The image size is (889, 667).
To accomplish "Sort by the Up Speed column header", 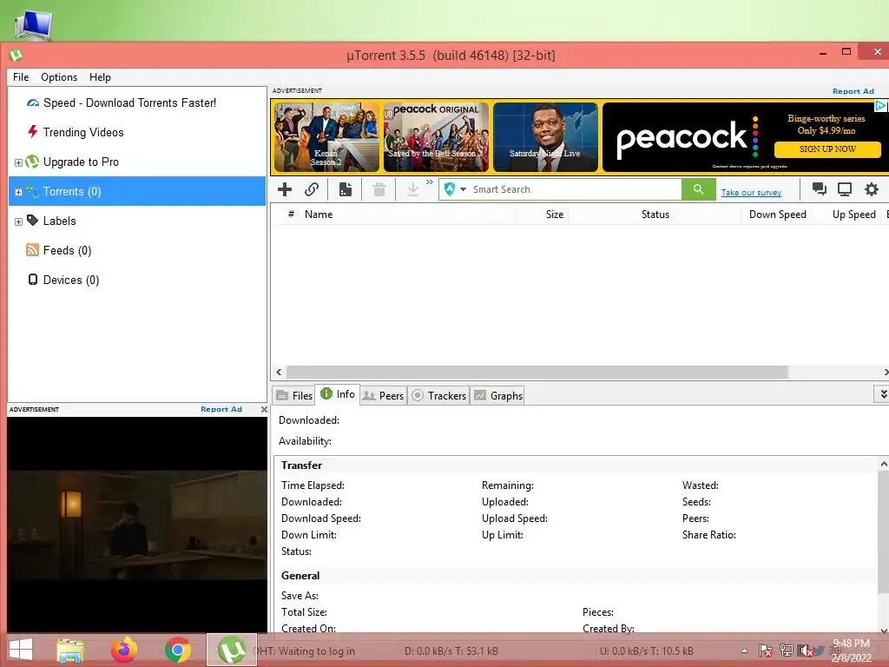I will pos(854,215).
